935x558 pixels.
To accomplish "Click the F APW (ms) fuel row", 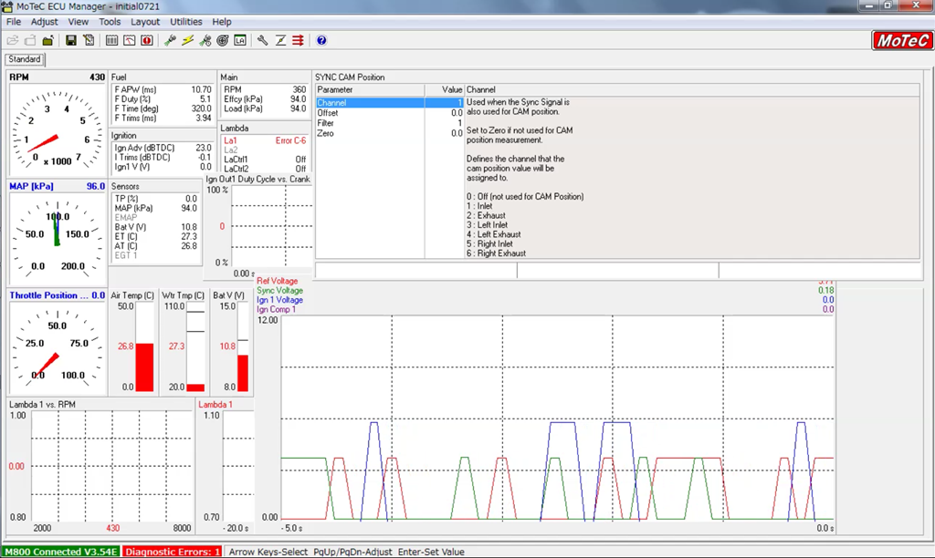I will click(163, 89).
